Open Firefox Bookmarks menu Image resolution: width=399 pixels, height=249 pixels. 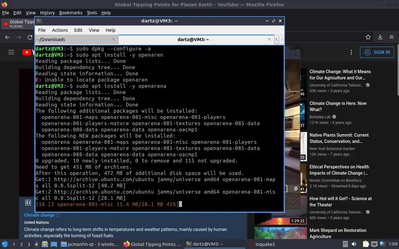coord(71,13)
